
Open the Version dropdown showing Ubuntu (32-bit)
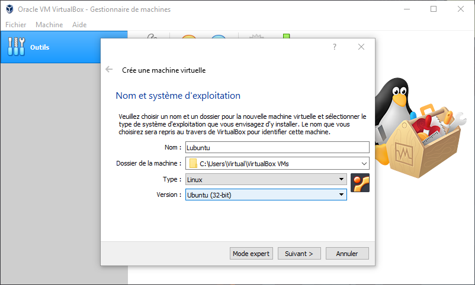pyautogui.click(x=266, y=195)
